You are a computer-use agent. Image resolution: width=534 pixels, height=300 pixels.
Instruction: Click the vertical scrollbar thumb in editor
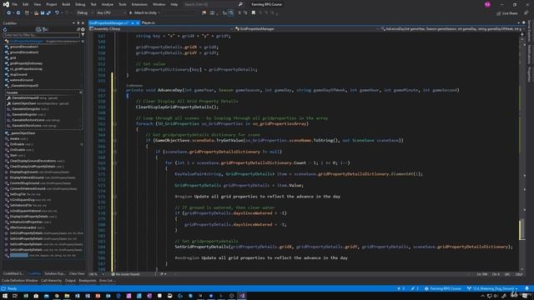pyautogui.click(x=522, y=230)
